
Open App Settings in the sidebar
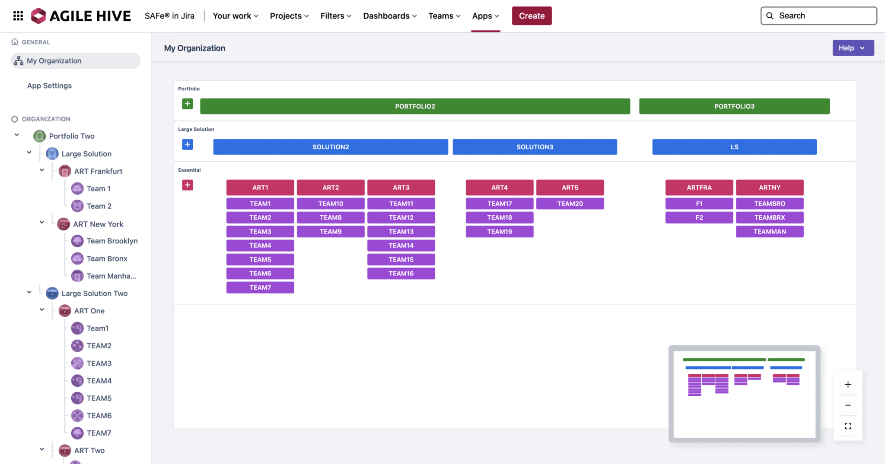pos(50,85)
